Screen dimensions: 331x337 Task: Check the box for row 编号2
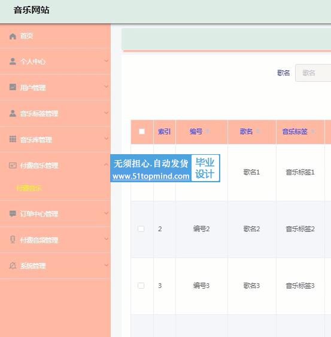click(141, 229)
